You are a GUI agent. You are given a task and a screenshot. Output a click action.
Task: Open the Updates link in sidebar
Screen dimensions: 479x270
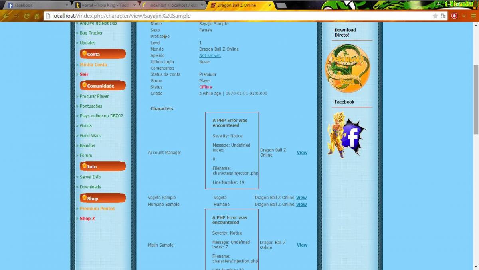coord(87,43)
